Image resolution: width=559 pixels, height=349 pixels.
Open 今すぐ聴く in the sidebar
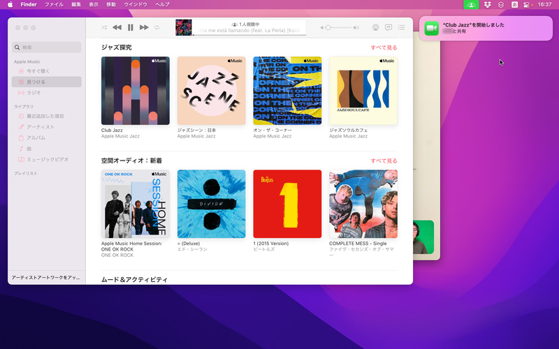(47, 71)
